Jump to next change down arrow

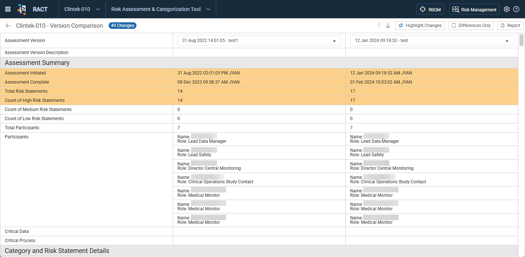click(388, 26)
